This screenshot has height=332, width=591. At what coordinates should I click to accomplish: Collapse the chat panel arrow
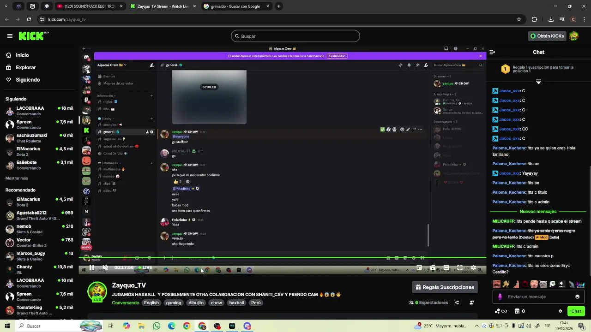pyautogui.click(x=492, y=52)
